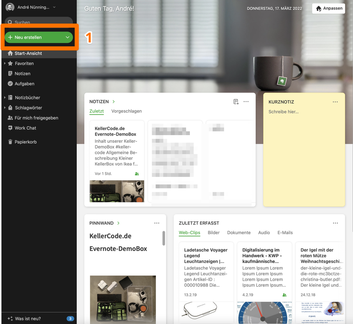
Task: Open Ladetasche product image thumbnail
Action: (206, 313)
